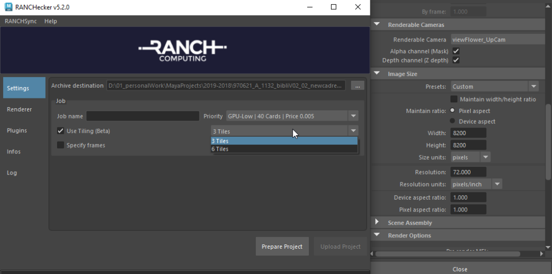Click the browse button for Archive destination
This screenshot has width=552, height=274.
[x=357, y=86]
